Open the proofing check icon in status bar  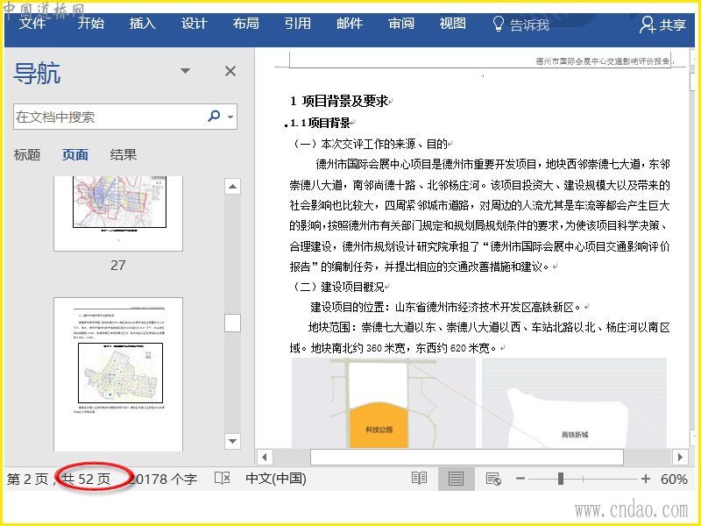223,479
